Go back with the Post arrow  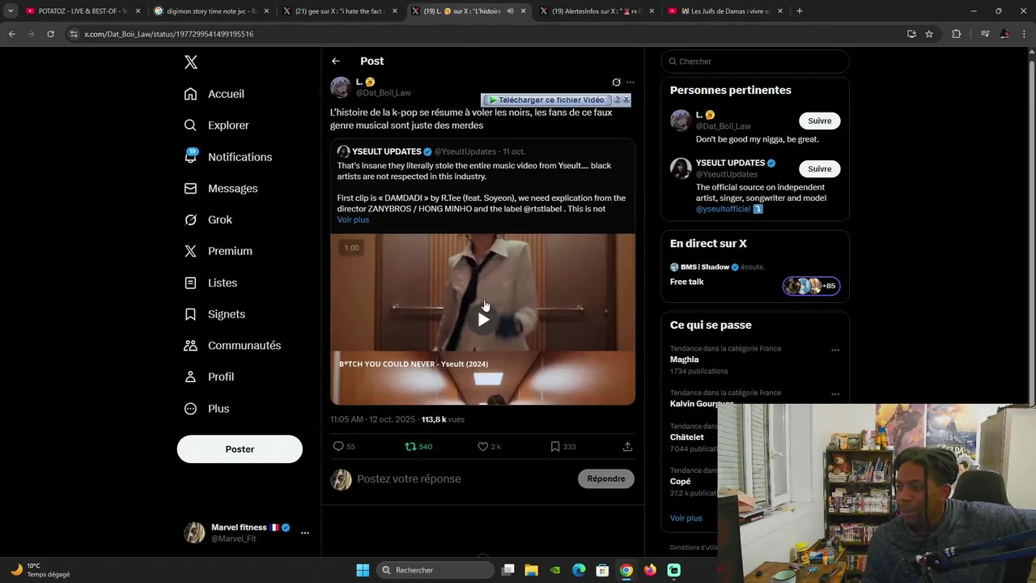point(335,61)
